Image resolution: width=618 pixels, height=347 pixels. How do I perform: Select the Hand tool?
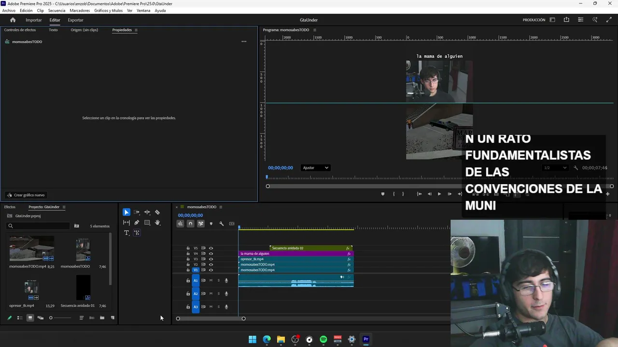(x=157, y=223)
